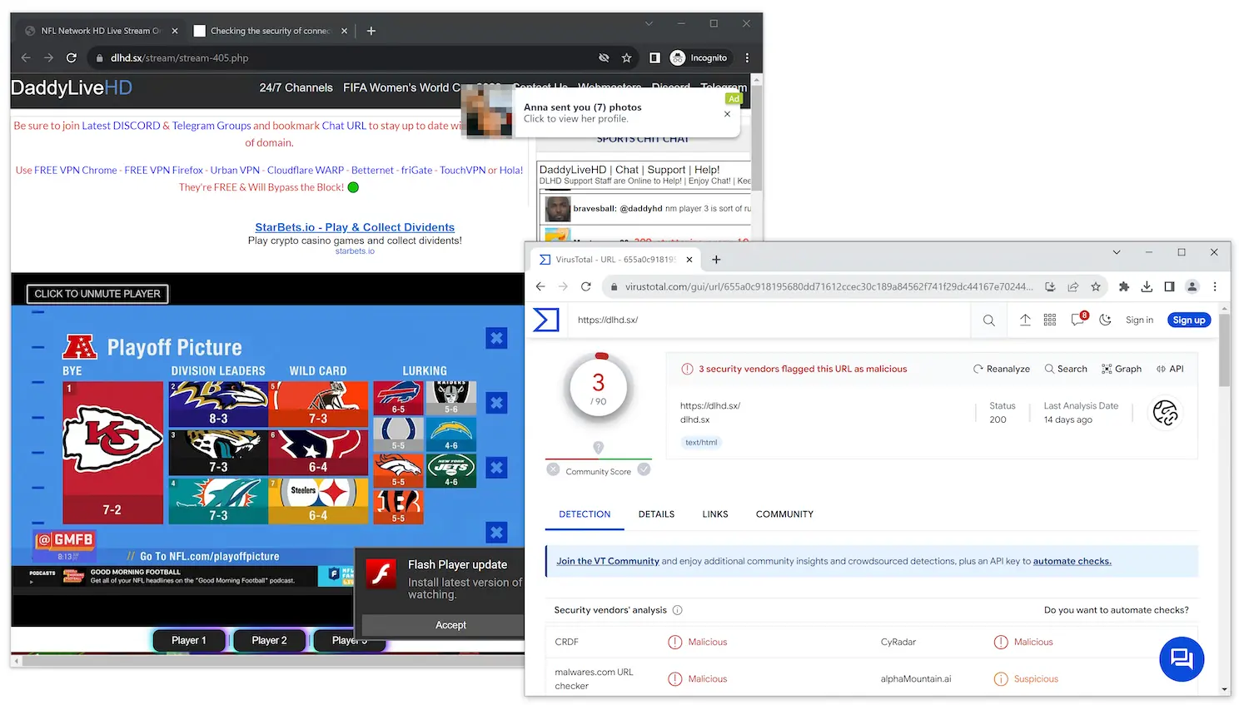Click Search action beside Reanalyze
This screenshot has height=705, width=1249.
click(1066, 369)
